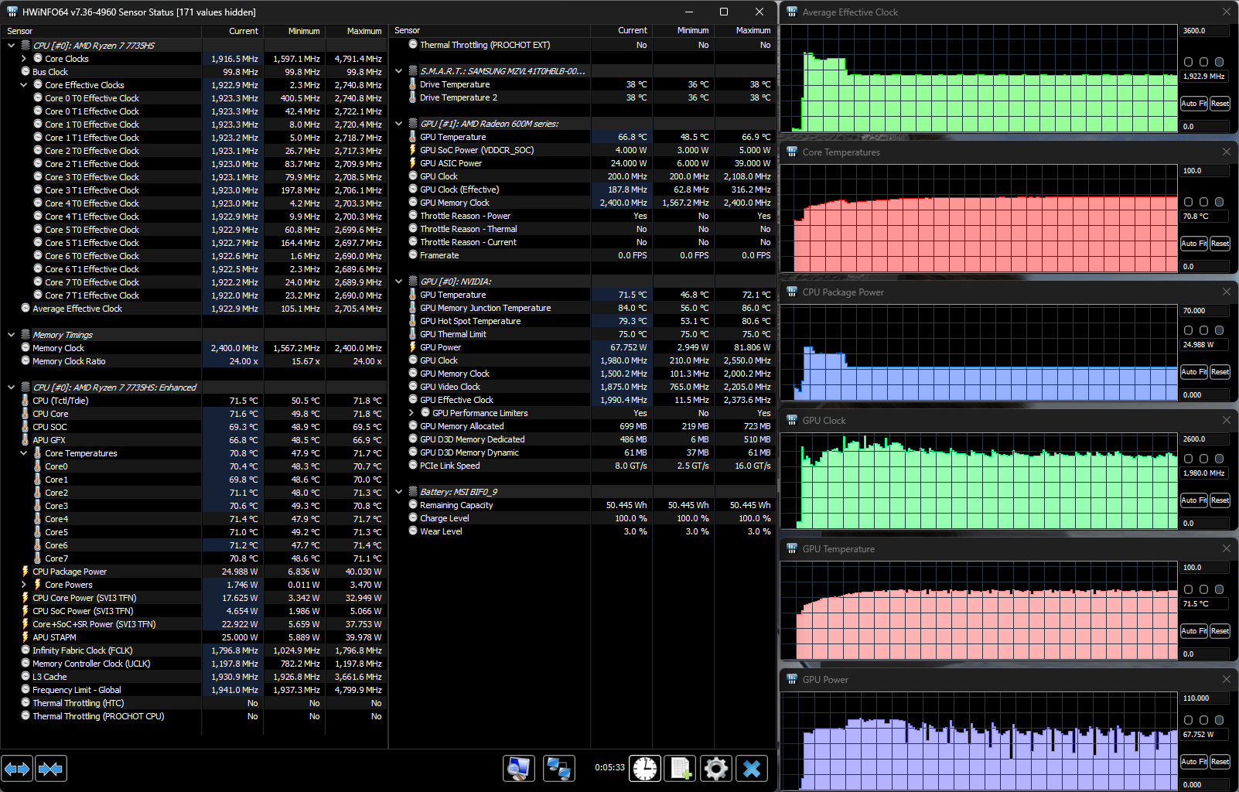The height and width of the screenshot is (792, 1239).
Task: Pick the gray color circle in GPU Power graph
Action: [x=1220, y=720]
